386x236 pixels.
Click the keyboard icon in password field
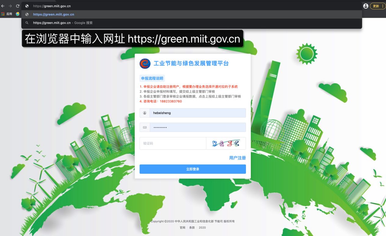point(145,127)
